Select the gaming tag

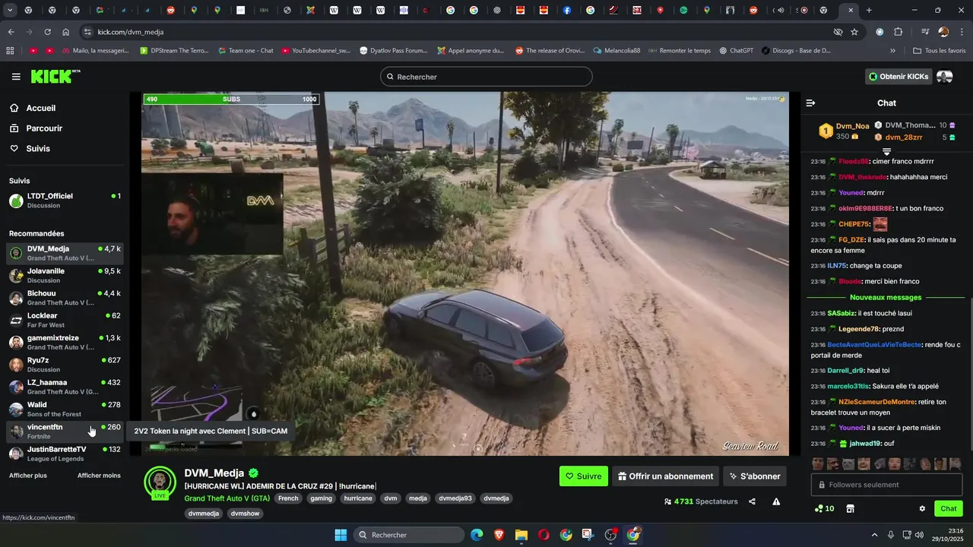[x=321, y=498]
